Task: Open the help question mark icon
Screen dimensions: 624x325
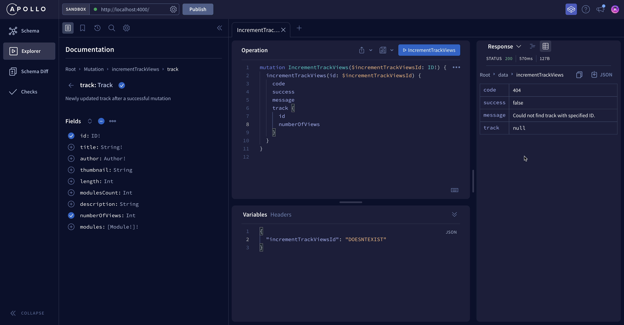Action: 586,9
